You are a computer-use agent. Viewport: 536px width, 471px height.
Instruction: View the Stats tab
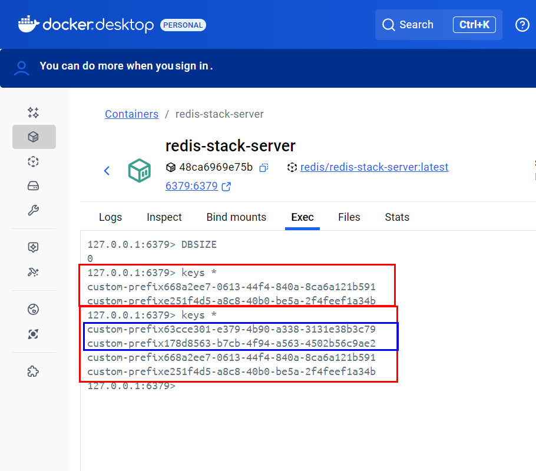click(x=397, y=217)
